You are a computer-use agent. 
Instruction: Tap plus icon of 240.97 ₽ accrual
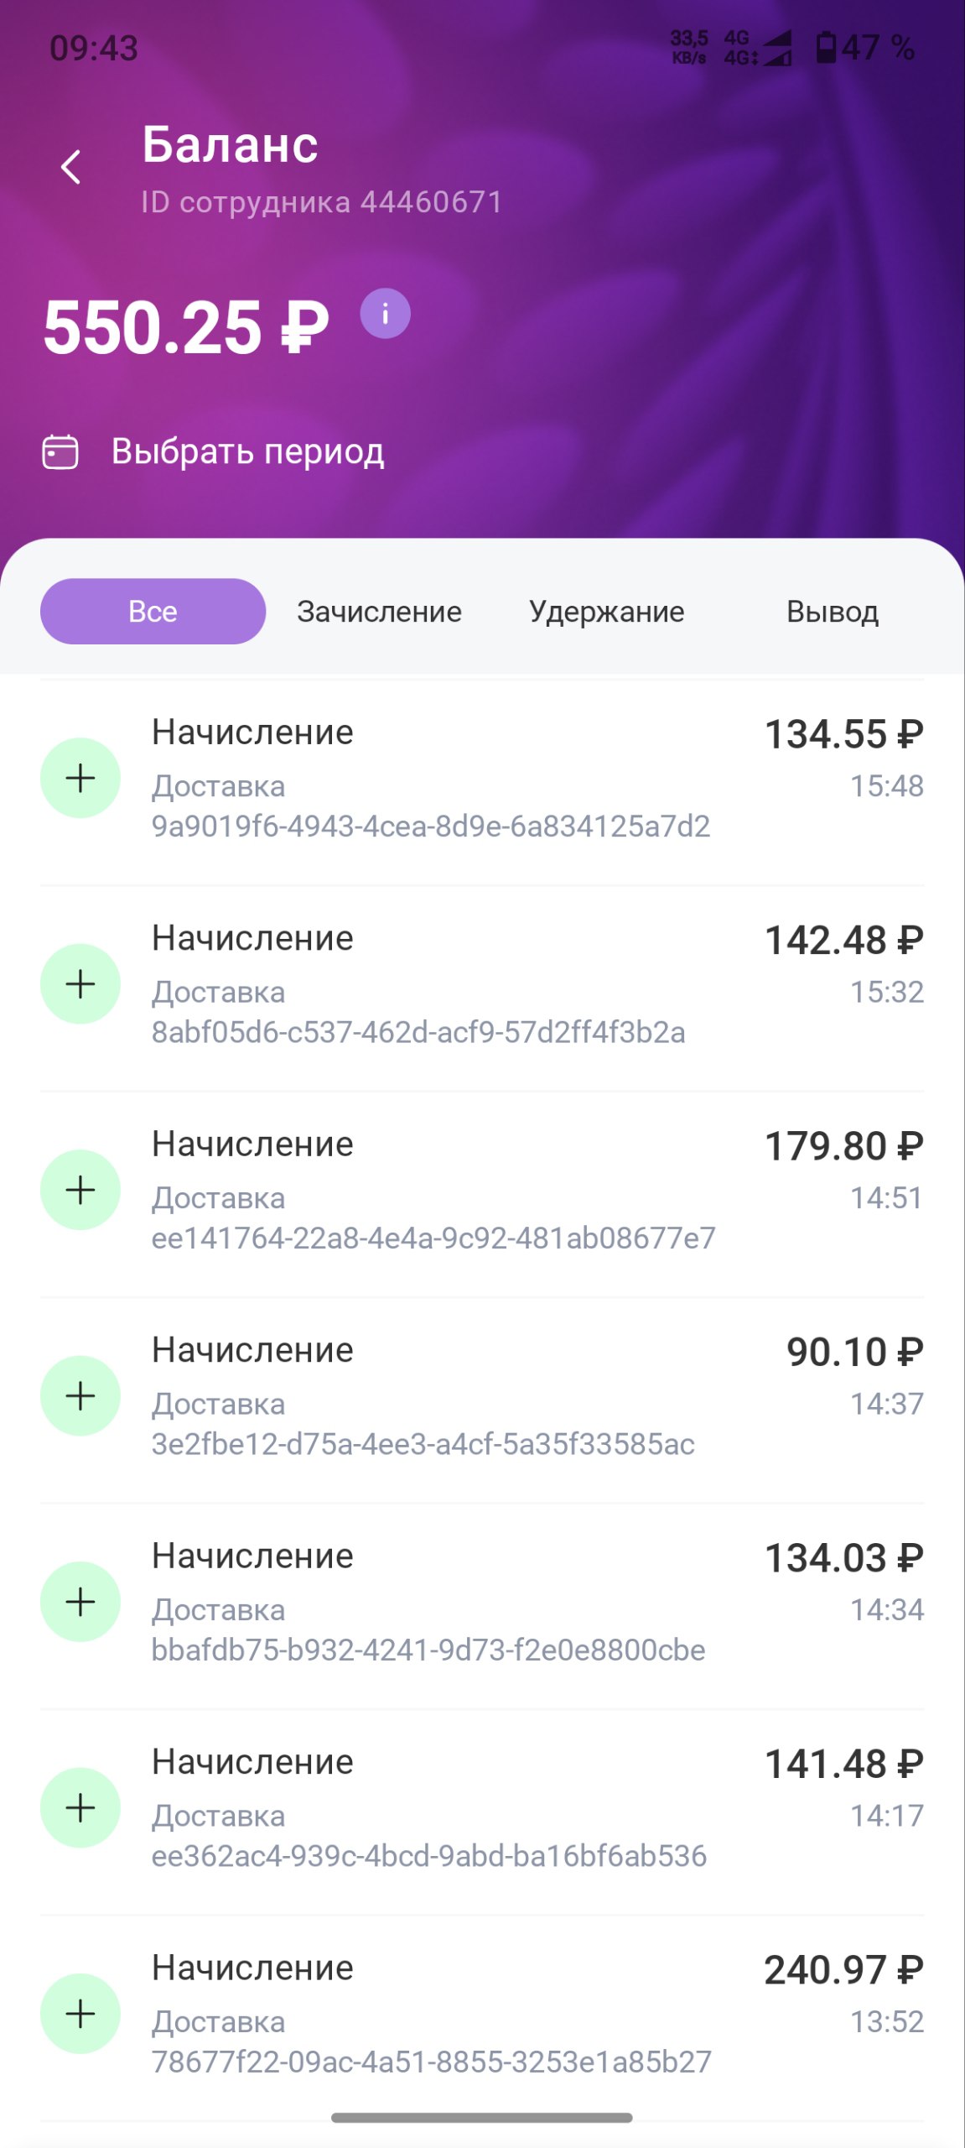click(80, 2013)
